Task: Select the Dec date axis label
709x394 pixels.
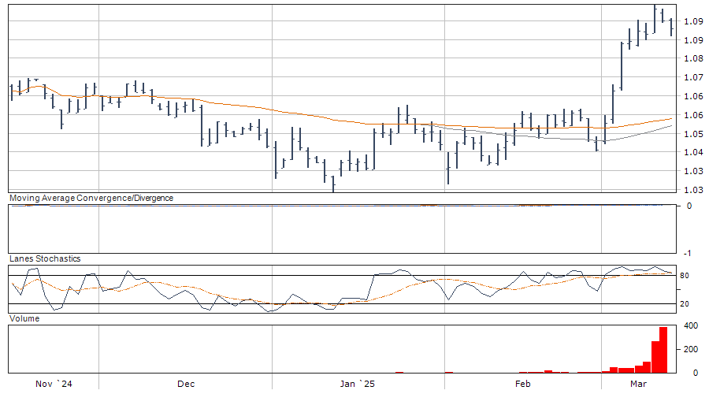Action: (x=186, y=384)
